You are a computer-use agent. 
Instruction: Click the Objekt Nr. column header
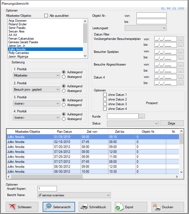pyautogui.click(x=151, y=132)
